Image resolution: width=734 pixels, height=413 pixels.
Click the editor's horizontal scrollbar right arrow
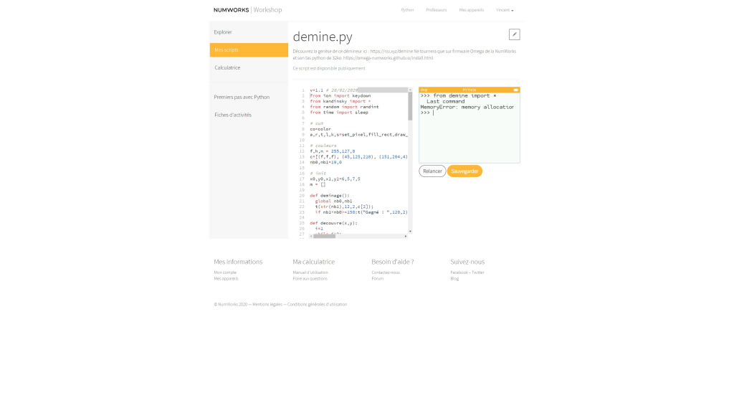click(x=406, y=236)
